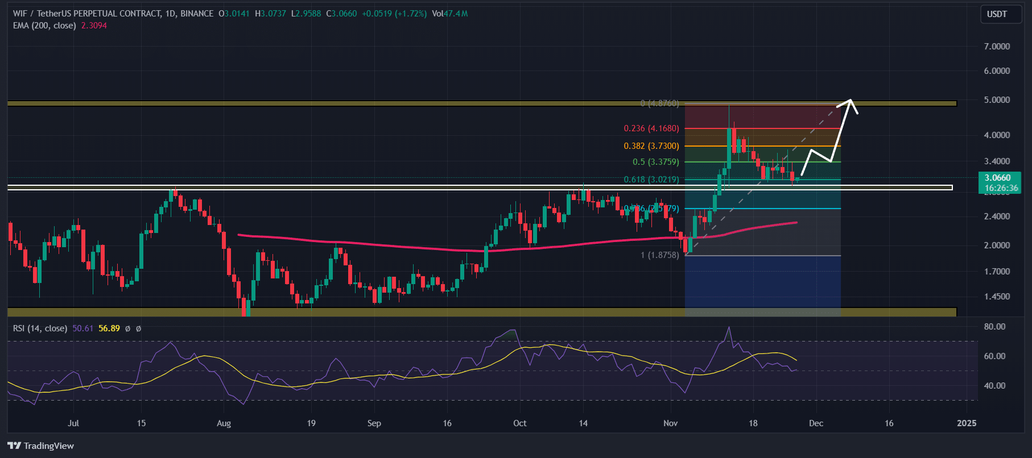Select the Fibonacci 0.618 (3.0219) level label
Screen dimensions: 1032x458
651,179
